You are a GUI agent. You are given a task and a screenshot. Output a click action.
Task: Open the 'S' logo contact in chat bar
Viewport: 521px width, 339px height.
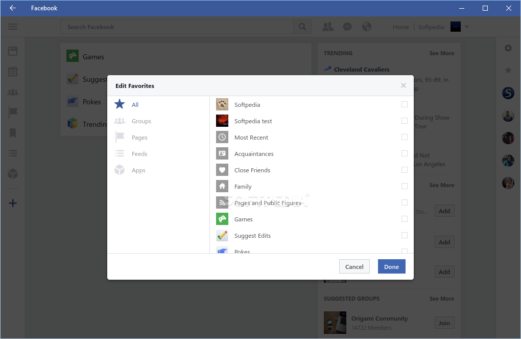point(508,93)
